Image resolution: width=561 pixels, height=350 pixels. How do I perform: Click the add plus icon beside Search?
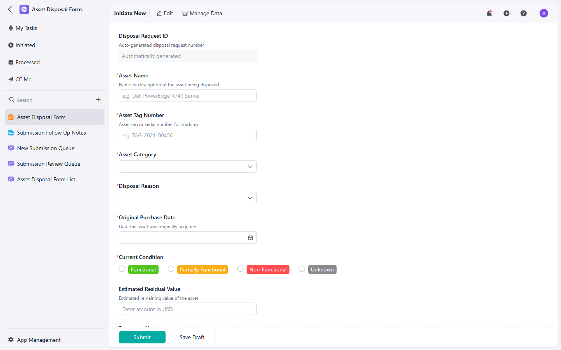click(x=98, y=100)
